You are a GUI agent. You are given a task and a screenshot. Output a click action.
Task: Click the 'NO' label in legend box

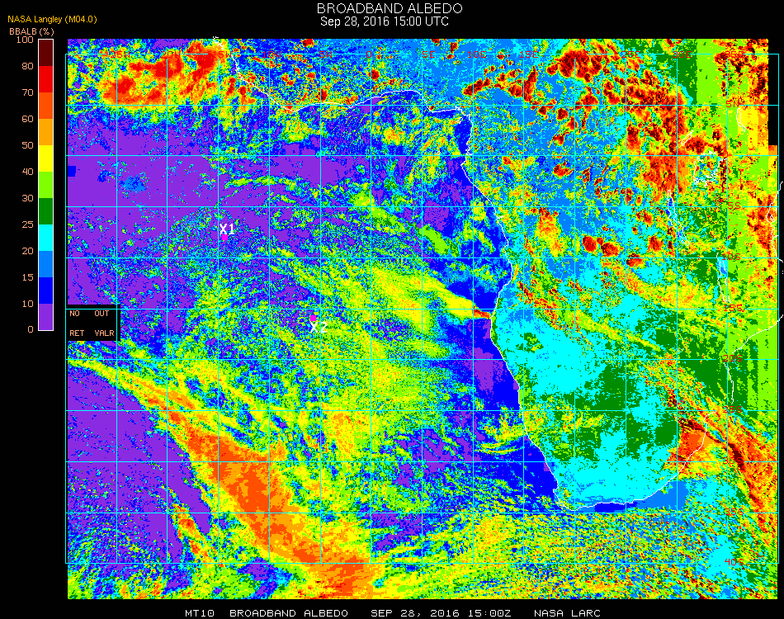[x=74, y=314]
